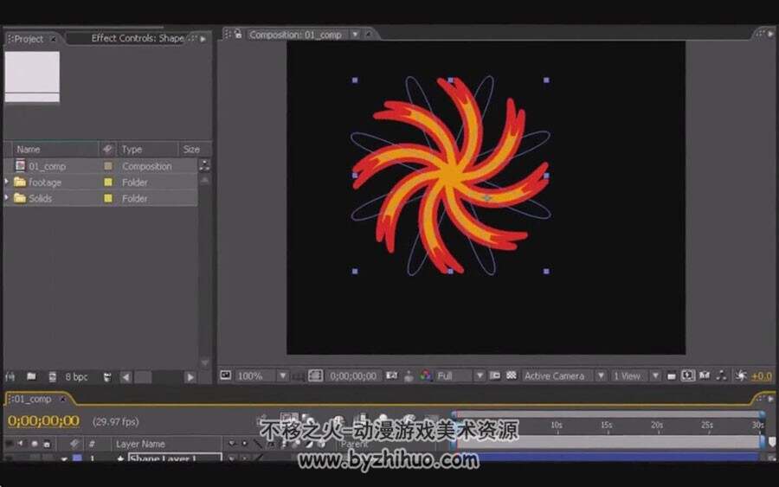Click the timeline timecode 0;00;00;00
The width and height of the screenshot is (779, 487).
click(44, 421)
